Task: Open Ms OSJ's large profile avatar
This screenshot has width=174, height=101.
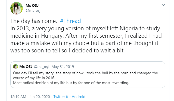Action: [16, 8]
